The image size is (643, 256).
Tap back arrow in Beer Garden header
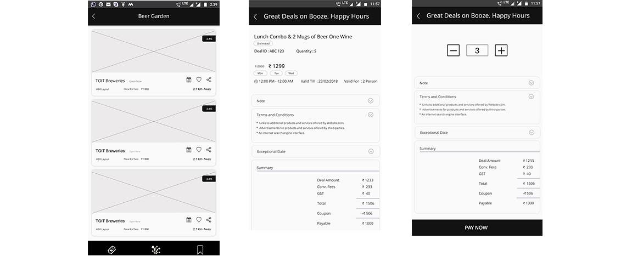click(93, 16)
